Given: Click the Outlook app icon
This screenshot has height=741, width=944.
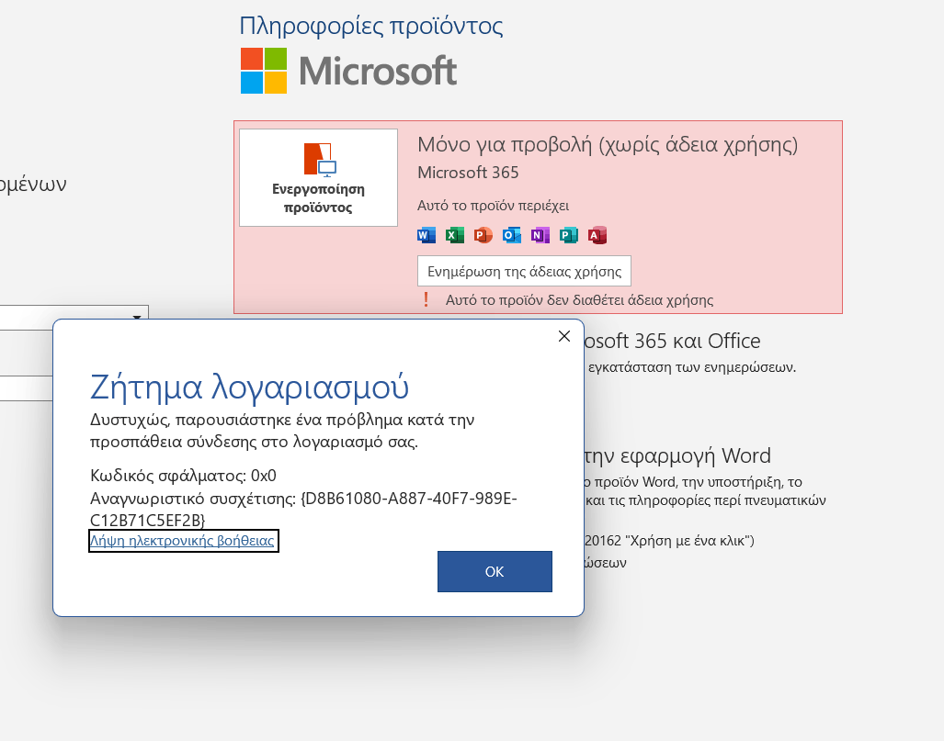Looking at the screenshot, I should (x=512, y=235).
